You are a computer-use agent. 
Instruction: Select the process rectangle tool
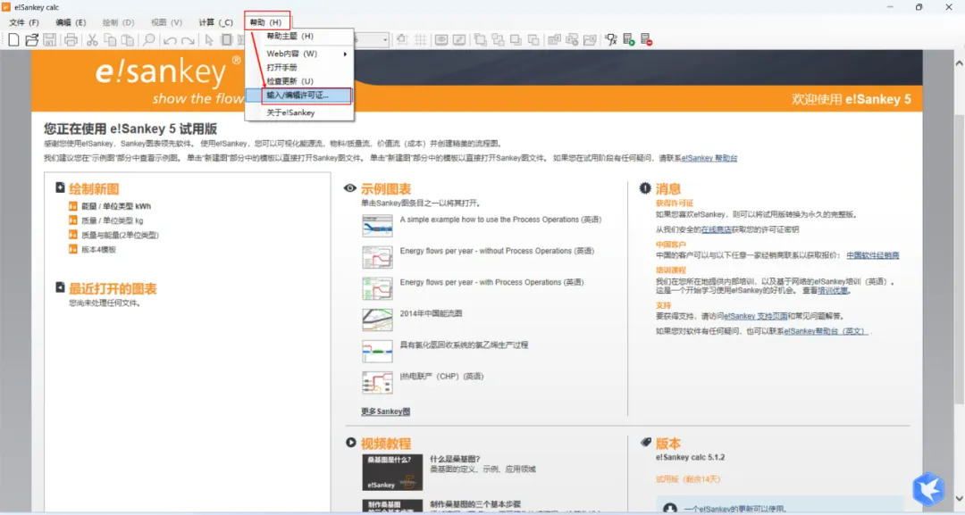(226, 40)
